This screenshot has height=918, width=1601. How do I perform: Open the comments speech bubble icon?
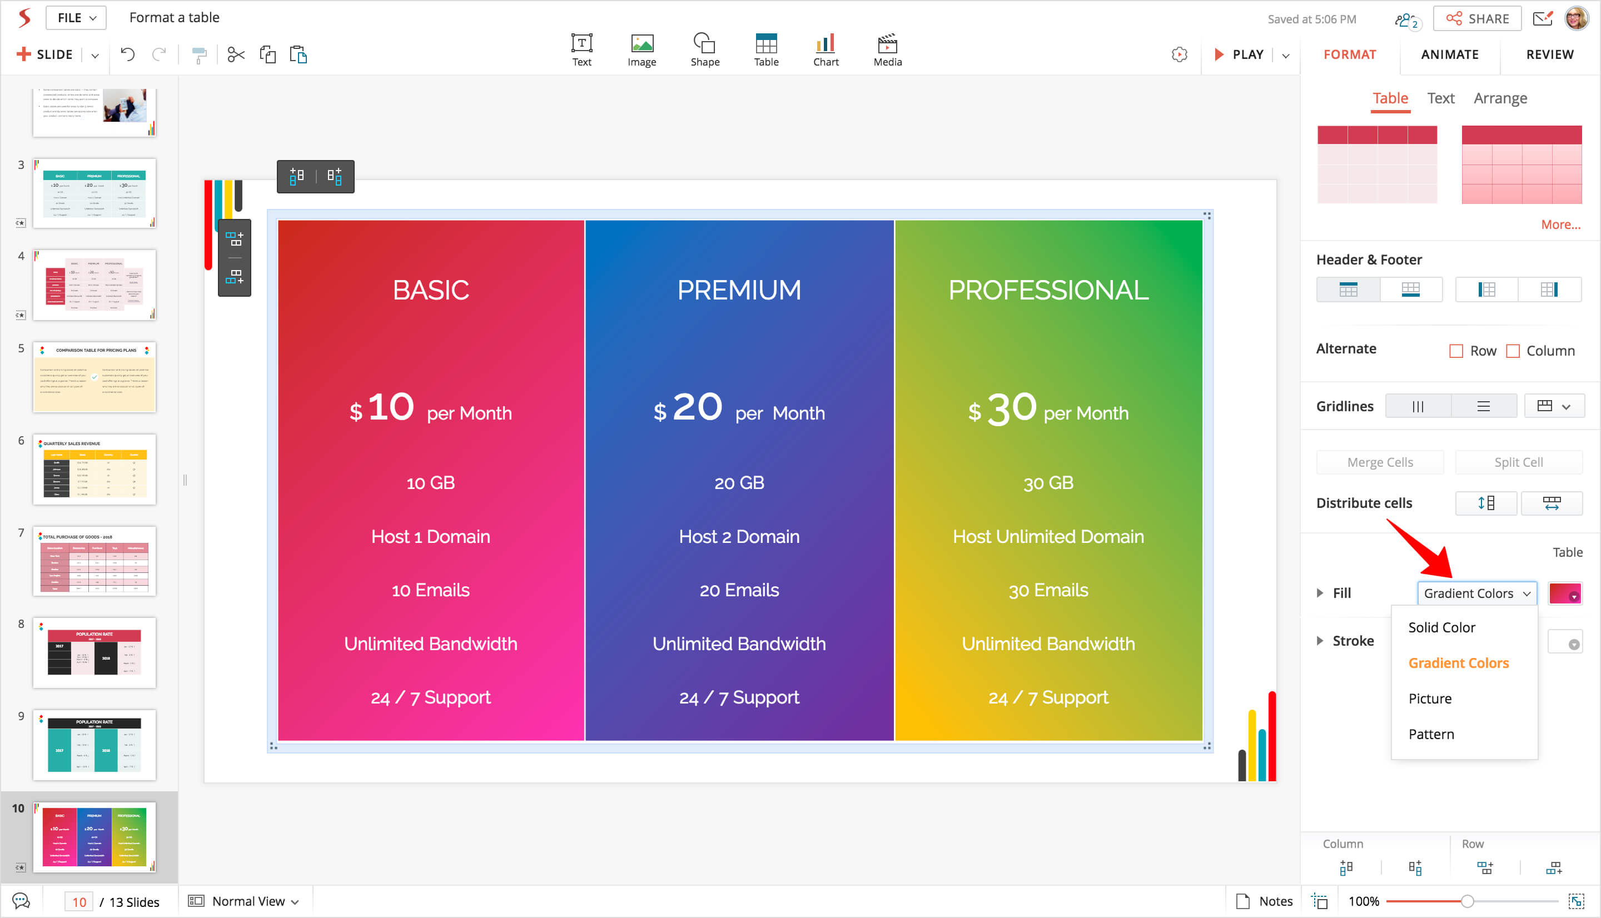(21, 901)
